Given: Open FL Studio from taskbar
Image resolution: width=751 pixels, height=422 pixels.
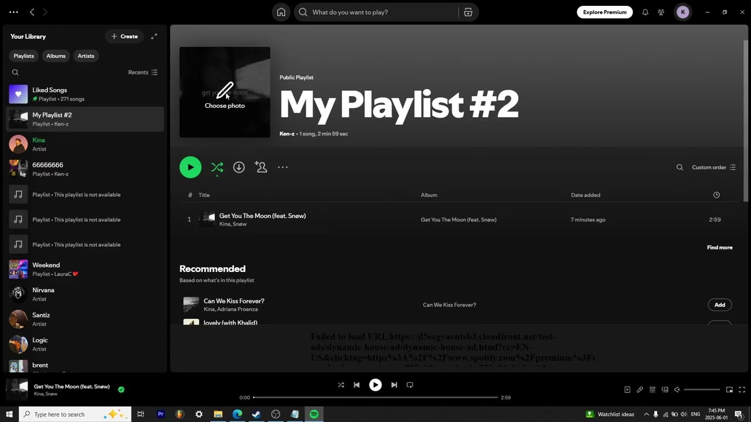Looking at the screenshot, I should 180,414.
